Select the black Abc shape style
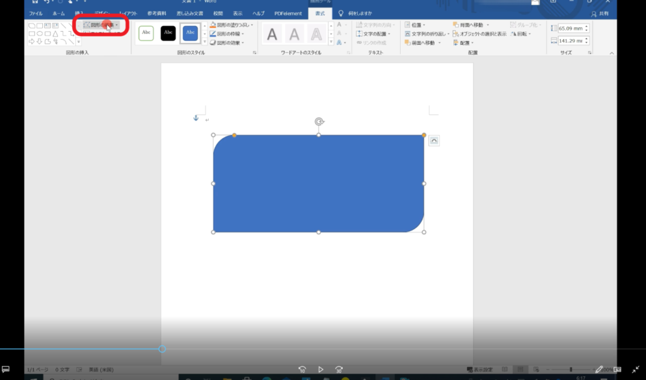Image resolution: width=646 pixels, height=380 pixels. point(168,33)
